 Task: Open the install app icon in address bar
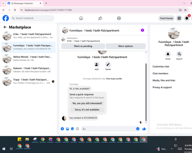[x=180, y=10]
